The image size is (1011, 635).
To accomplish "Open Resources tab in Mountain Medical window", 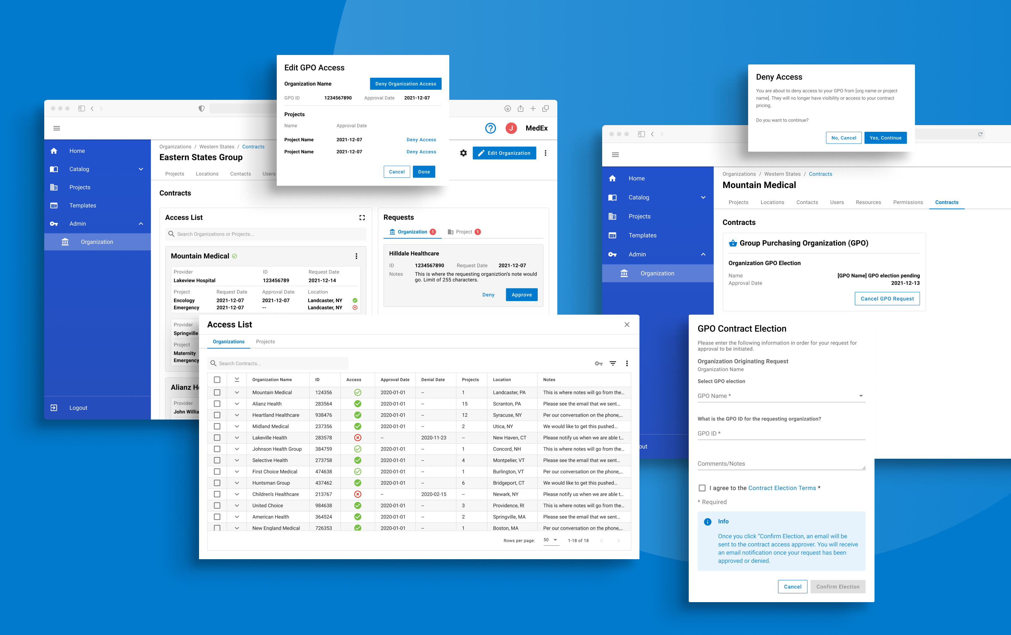I will click(868, 202).
